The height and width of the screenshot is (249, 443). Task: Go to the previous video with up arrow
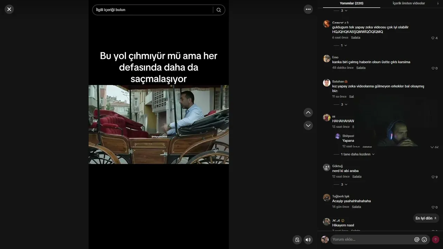point(308,112)
